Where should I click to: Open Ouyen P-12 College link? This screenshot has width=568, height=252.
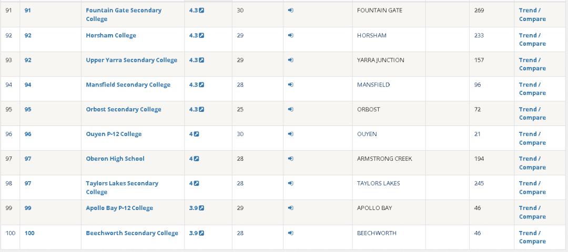[x=114, y=134]
